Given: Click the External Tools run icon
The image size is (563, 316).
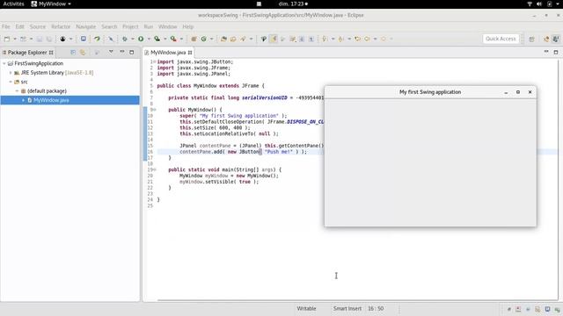Looking at the screenshot, I should 173,39.
